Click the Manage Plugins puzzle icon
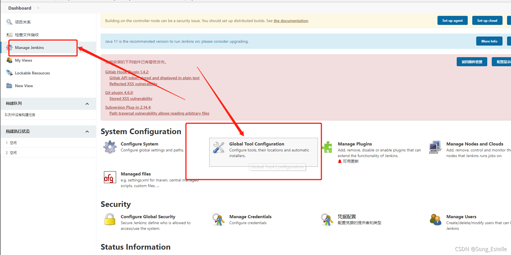 327,147
